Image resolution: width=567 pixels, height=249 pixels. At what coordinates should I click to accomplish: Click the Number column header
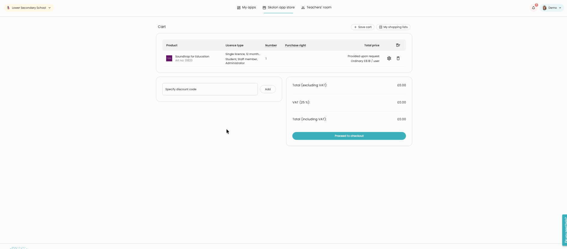[271, 45]
